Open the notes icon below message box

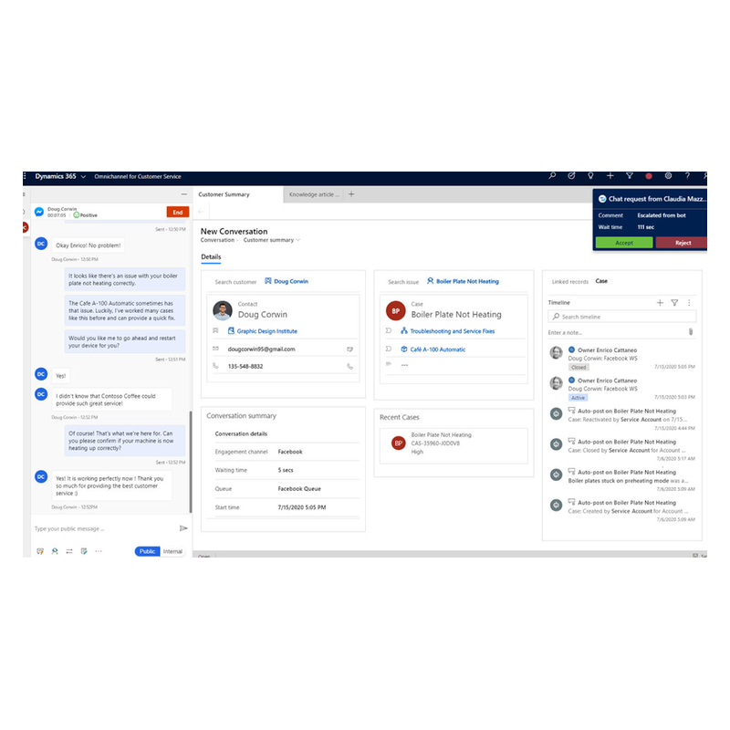(x=84, y=551)
